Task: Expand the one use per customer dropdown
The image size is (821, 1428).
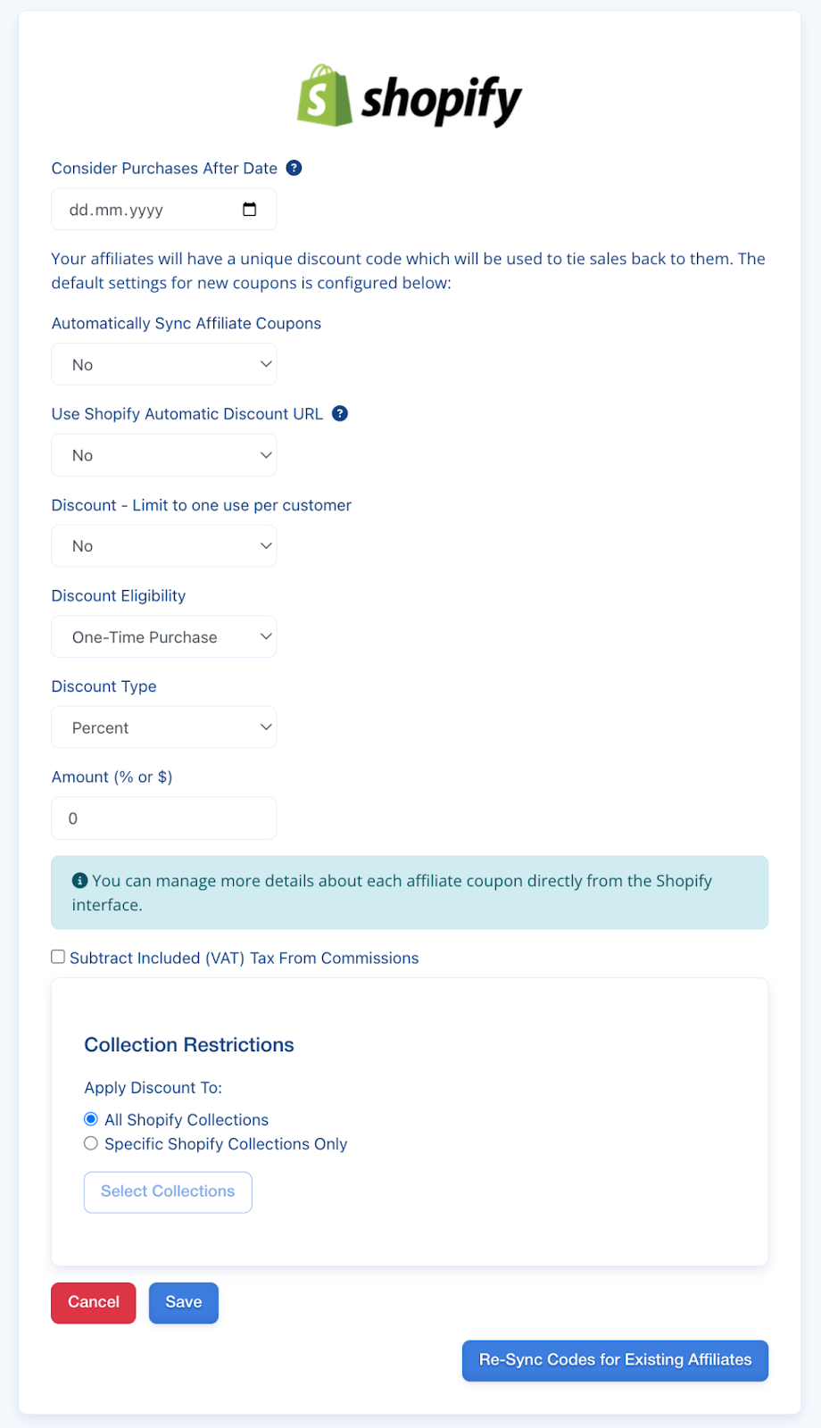Action: pos(163,545)
